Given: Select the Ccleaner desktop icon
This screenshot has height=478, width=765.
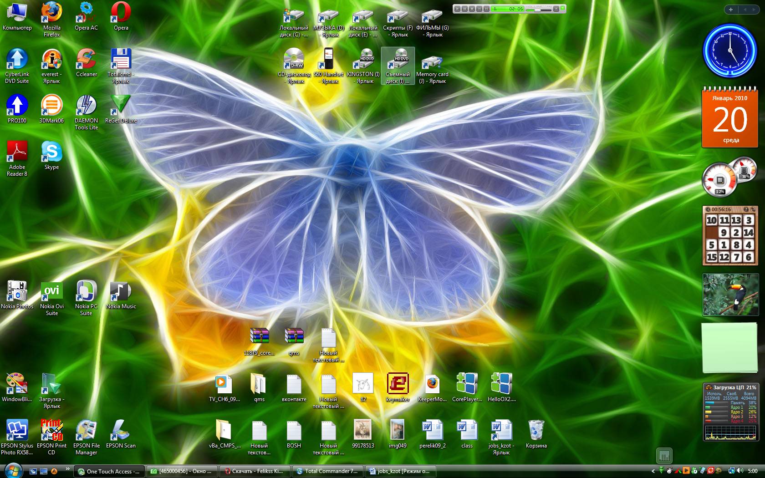Looking at the screenshot, I should [x=86, y=60].
